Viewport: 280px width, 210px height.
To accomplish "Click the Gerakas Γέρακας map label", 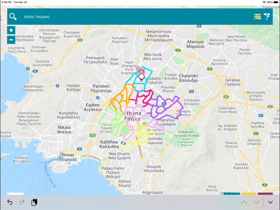I will click(232, 82).
